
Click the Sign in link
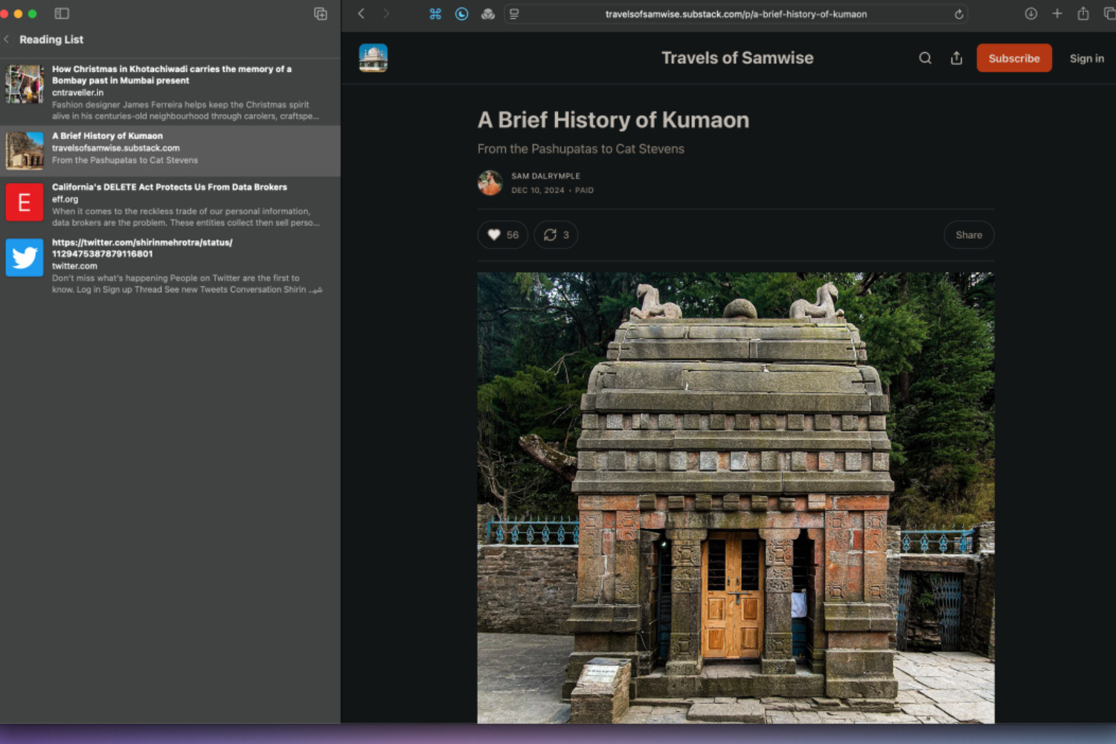[1086, 58]
